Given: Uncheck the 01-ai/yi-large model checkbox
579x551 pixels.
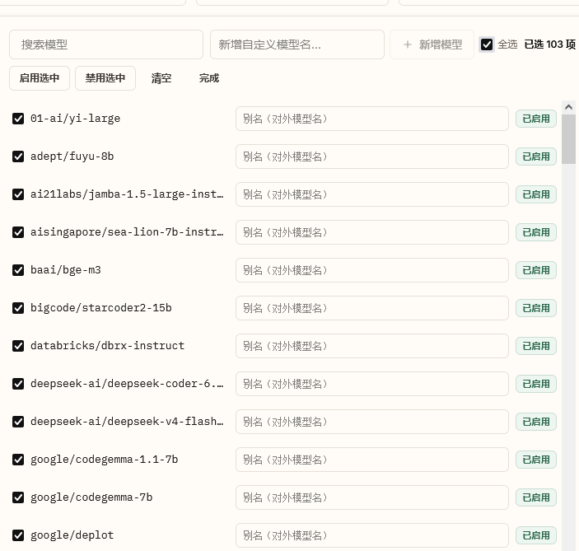Looking at the screenshot, I should tap(18, 119).
